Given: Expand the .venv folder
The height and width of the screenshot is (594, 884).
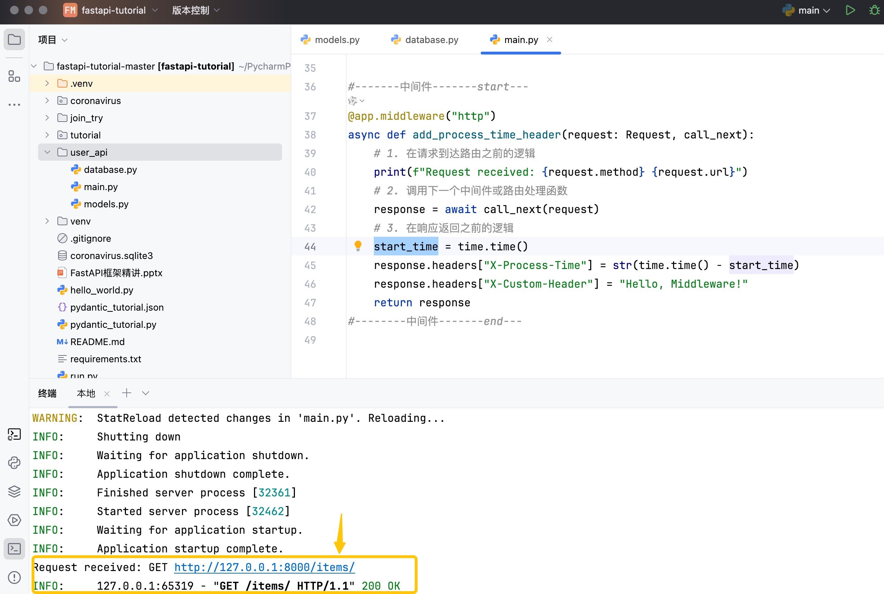Looking at the screenshot, I should click(x=47, y=83).
